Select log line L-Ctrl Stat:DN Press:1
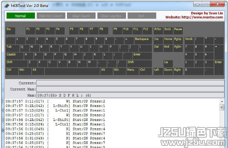This screenshot has width=228, height=148. (55, 124)
